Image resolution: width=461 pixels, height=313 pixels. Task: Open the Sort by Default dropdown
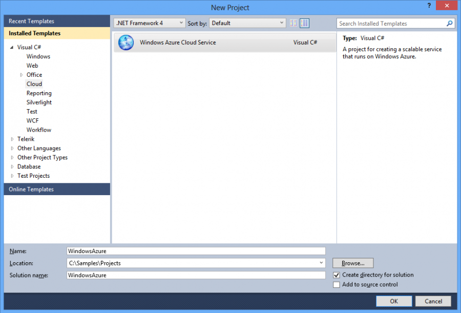[247, 23]
